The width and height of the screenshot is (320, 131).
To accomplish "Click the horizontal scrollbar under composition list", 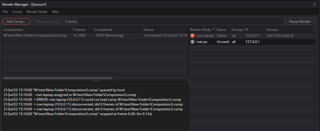I will pyautogui.click(x=58, y=78).
